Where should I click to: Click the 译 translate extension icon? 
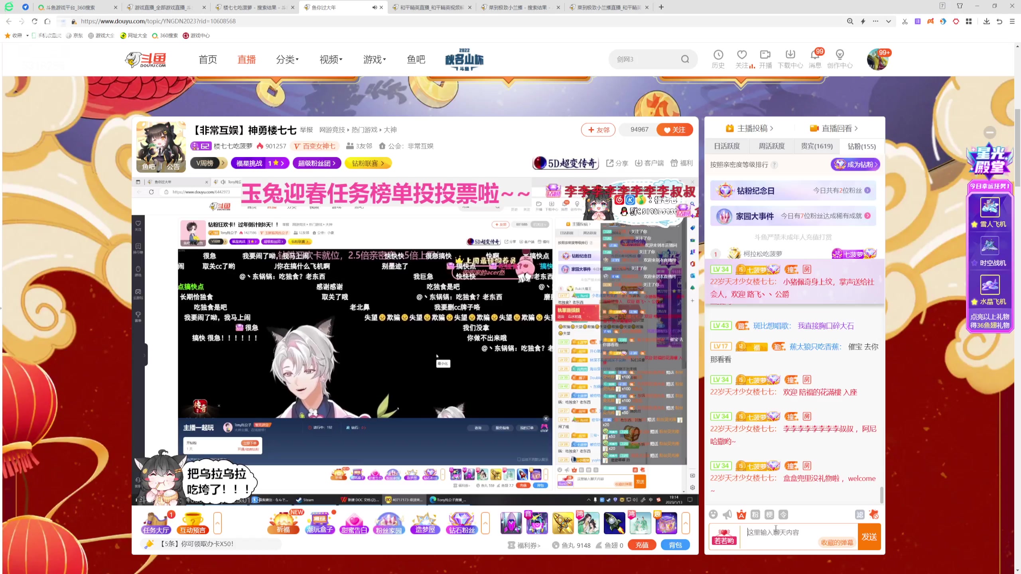(x=917, y=21)
